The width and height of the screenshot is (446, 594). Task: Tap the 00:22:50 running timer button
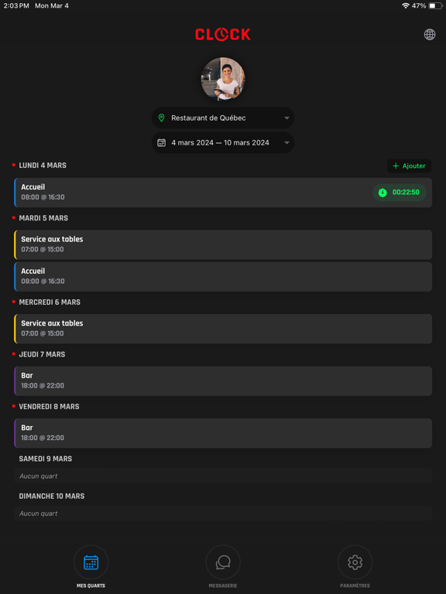point(400,193)
